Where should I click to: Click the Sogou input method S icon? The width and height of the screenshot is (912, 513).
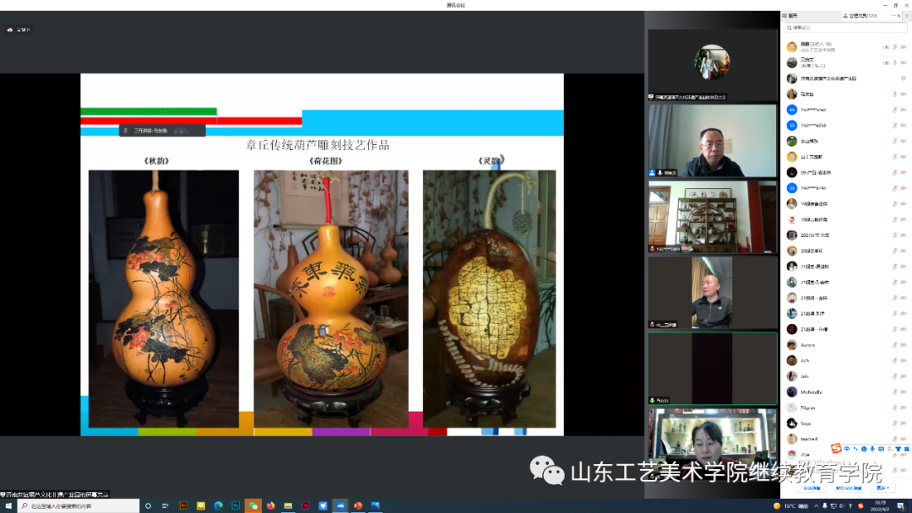[836, 448]
